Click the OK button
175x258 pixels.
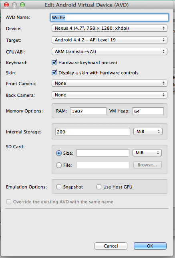click(x=150, y=246)
